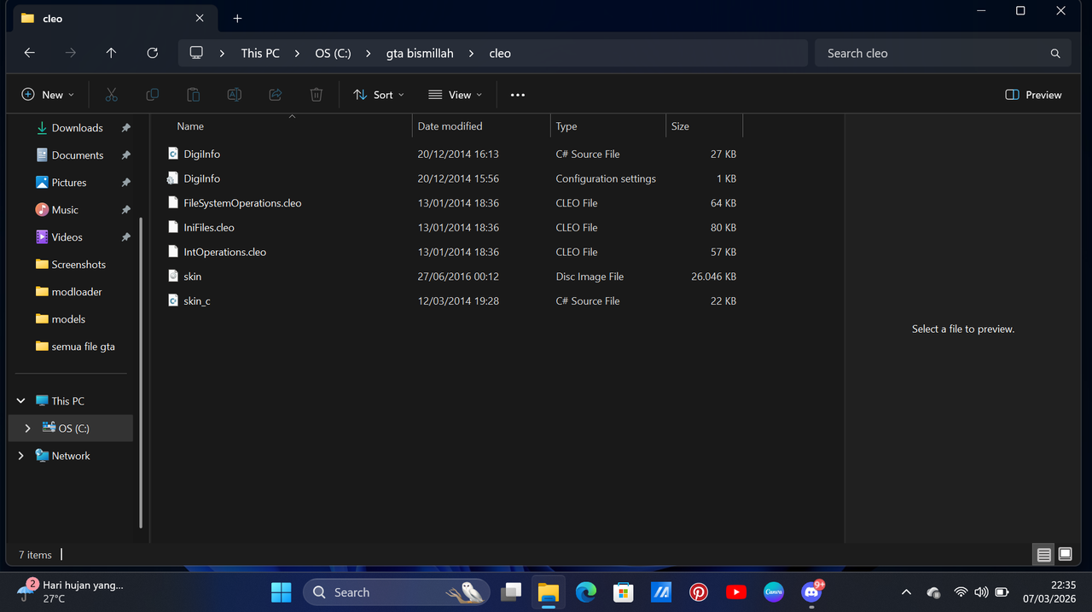Screen dimensions: 1092x612
Task: Open YouTube from the taskbar
Action: coord(736,592)
